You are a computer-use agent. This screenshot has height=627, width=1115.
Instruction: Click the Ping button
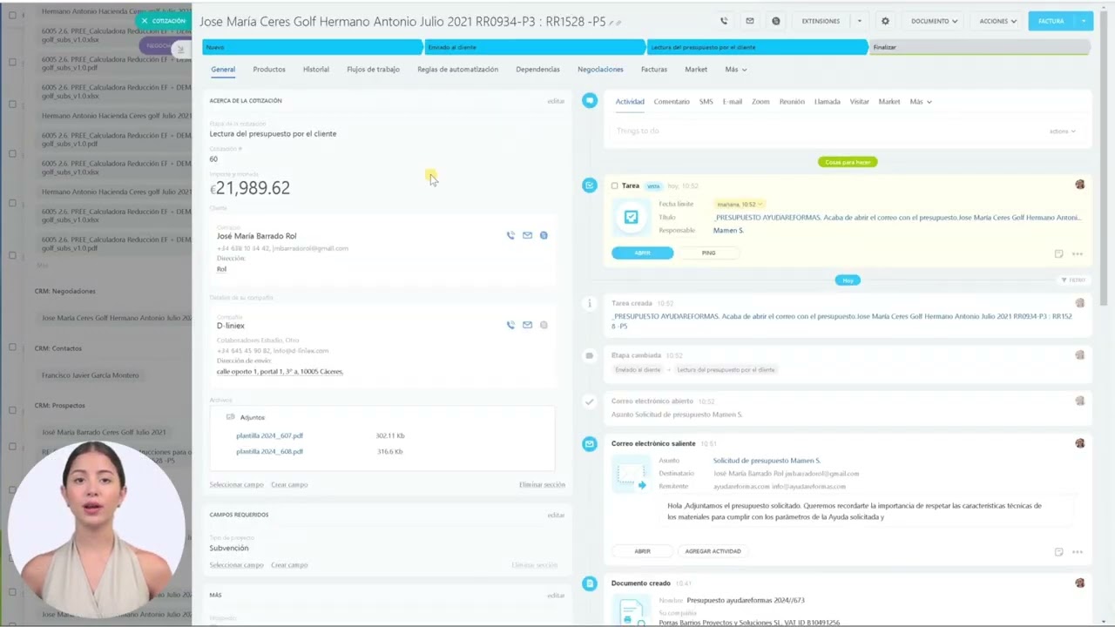click(709, 253)
